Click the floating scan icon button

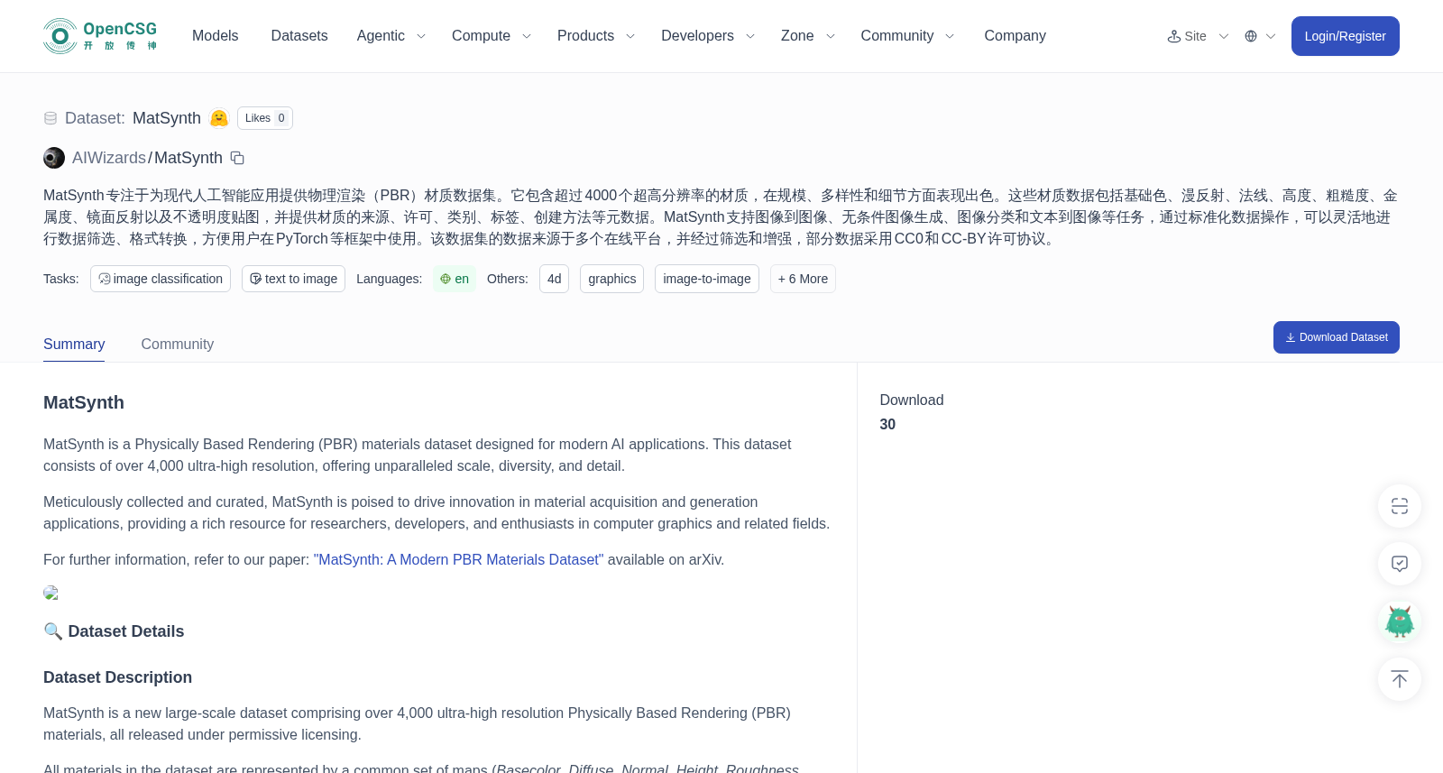pos(1400,506)
